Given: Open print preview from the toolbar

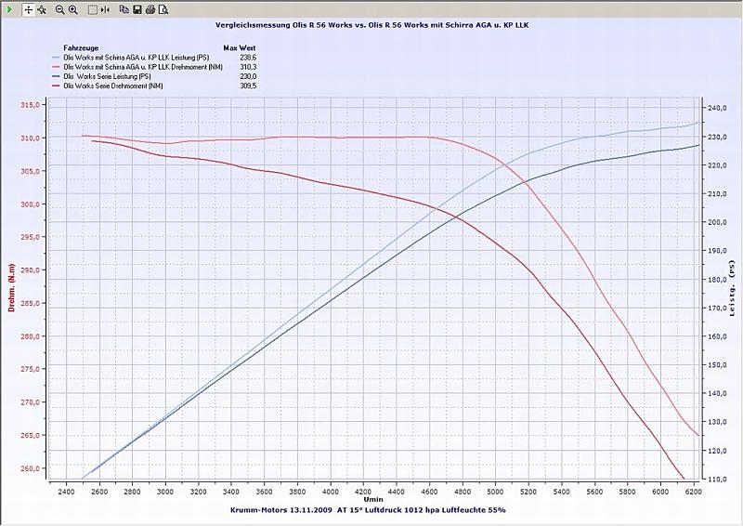Looking at the screenshot, I should click(x=163, y=9).
